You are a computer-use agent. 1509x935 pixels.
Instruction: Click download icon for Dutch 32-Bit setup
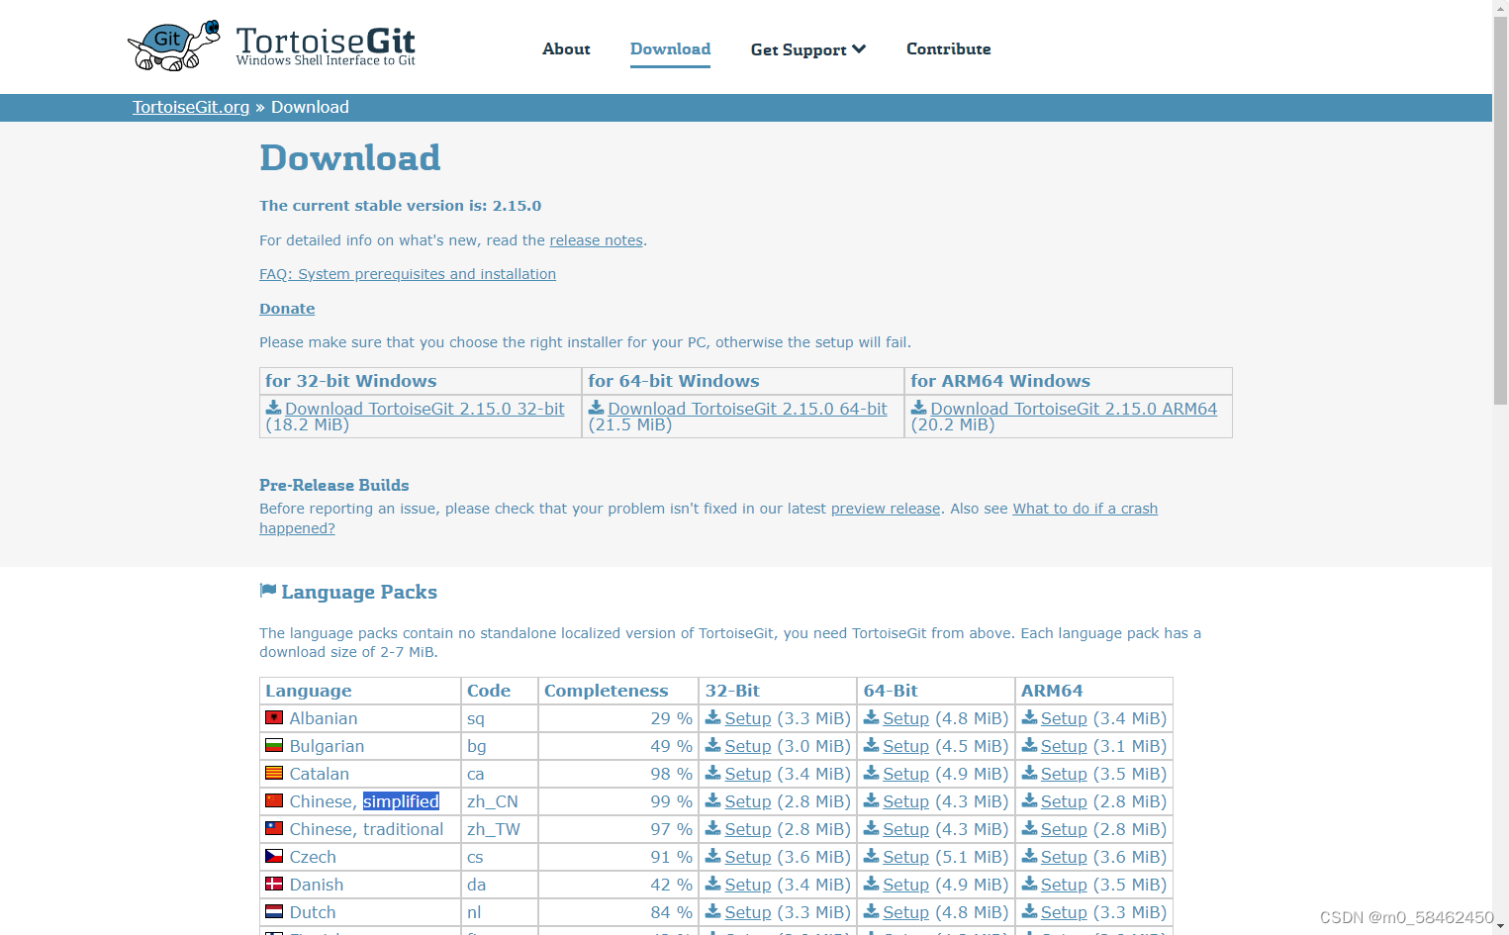coord(713,911)
